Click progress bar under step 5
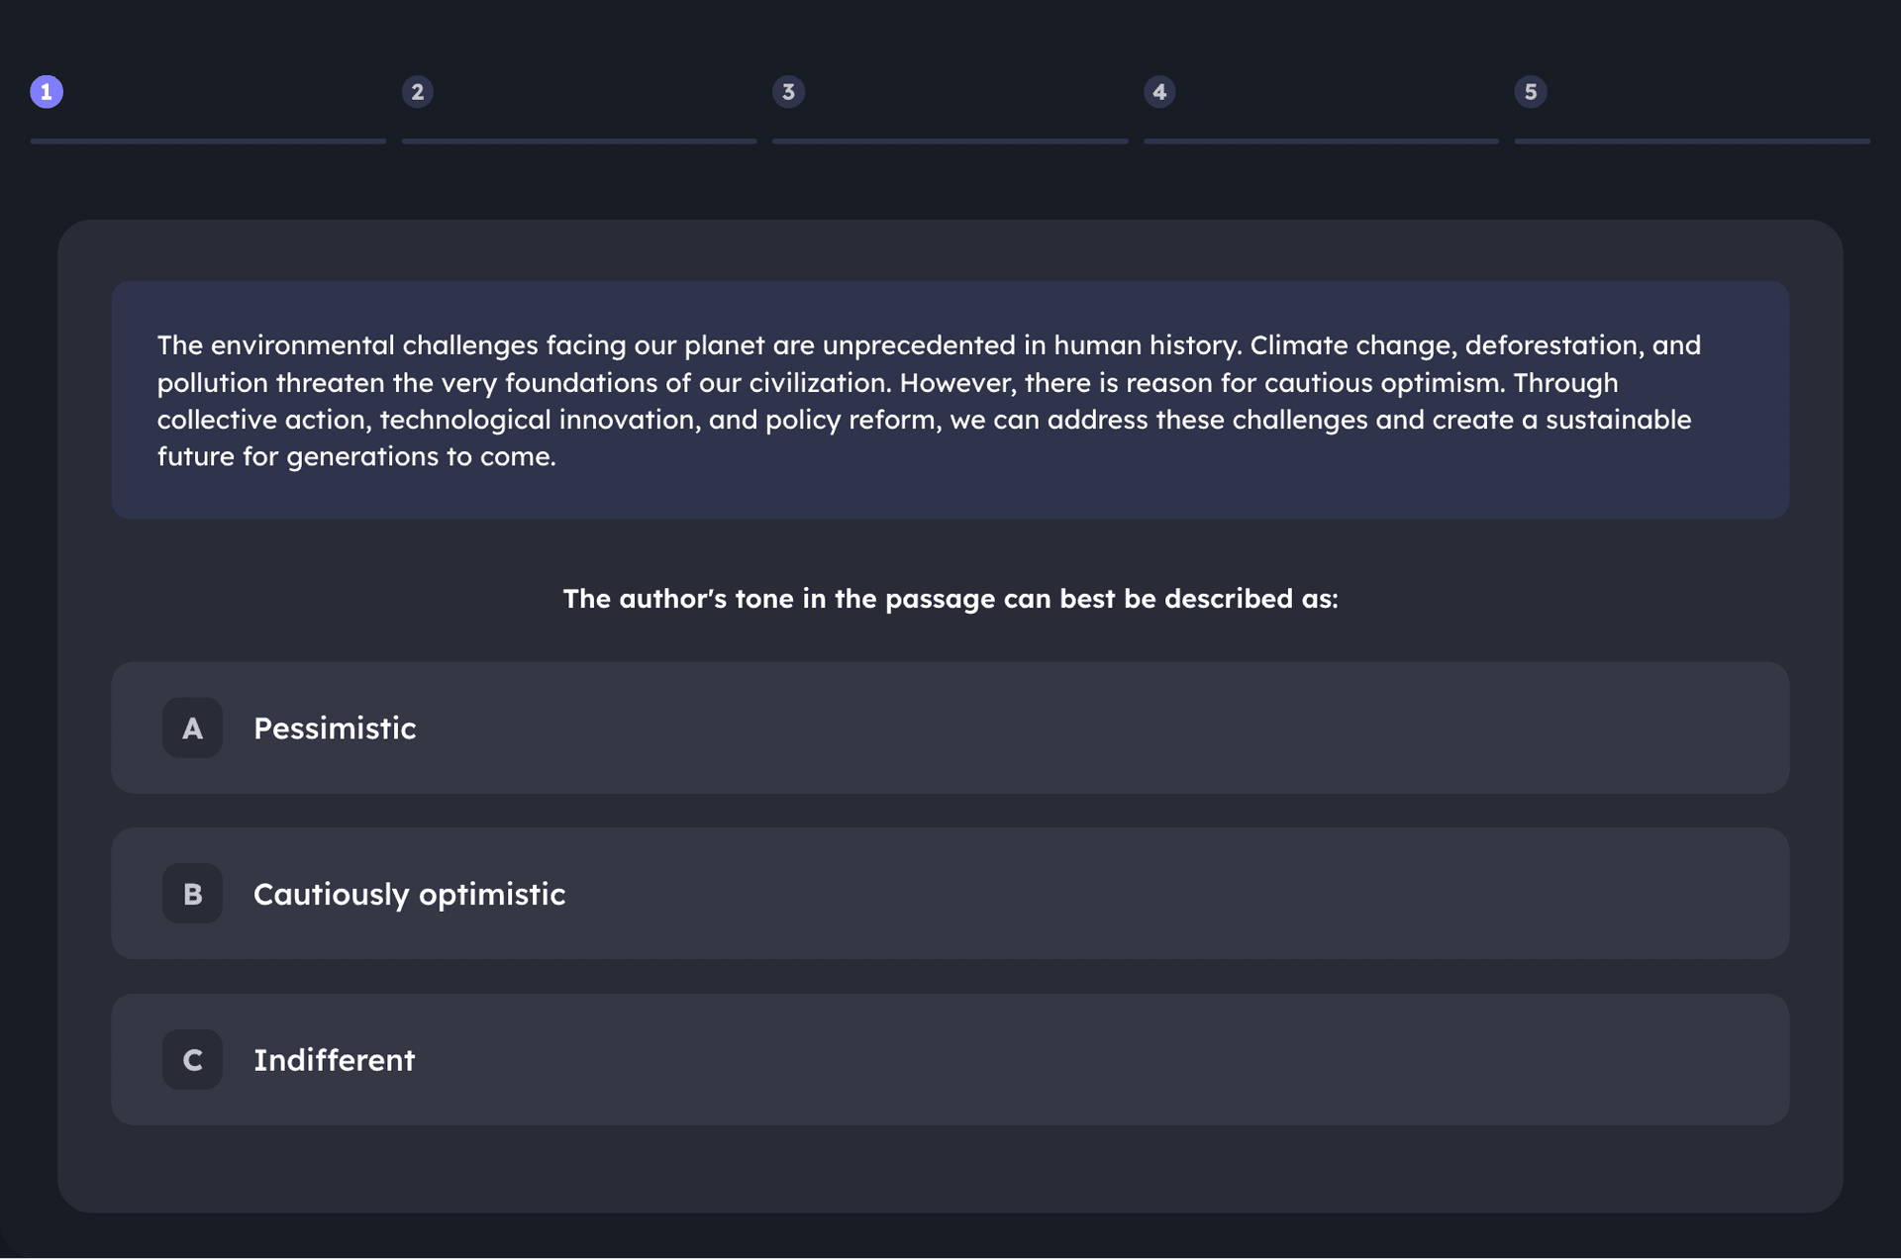 (x=1691, y=142)
